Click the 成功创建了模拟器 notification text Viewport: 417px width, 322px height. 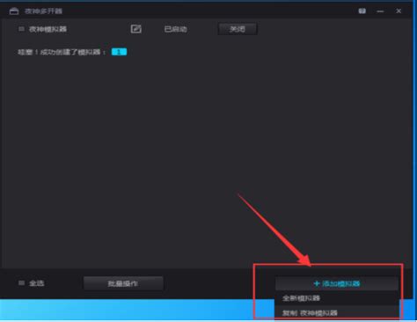click(62, 52)
